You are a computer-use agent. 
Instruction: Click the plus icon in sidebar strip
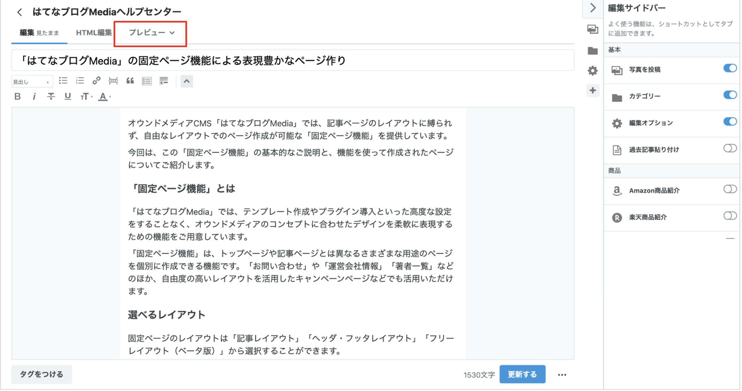593,90
